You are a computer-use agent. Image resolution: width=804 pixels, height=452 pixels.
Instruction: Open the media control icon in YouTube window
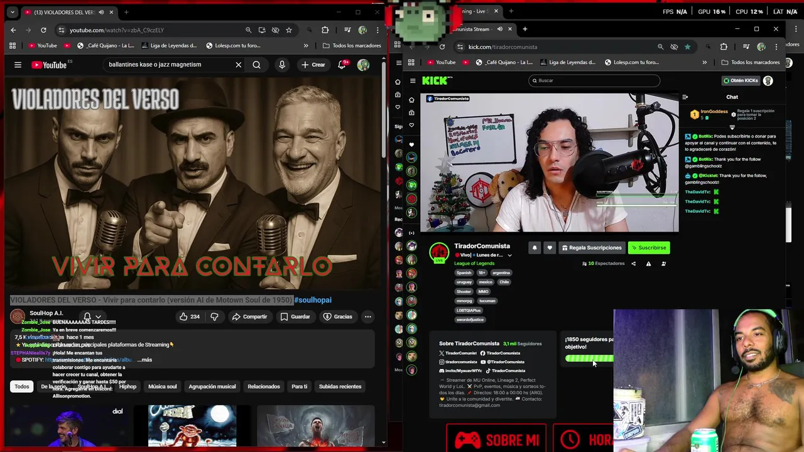(347, 30)
